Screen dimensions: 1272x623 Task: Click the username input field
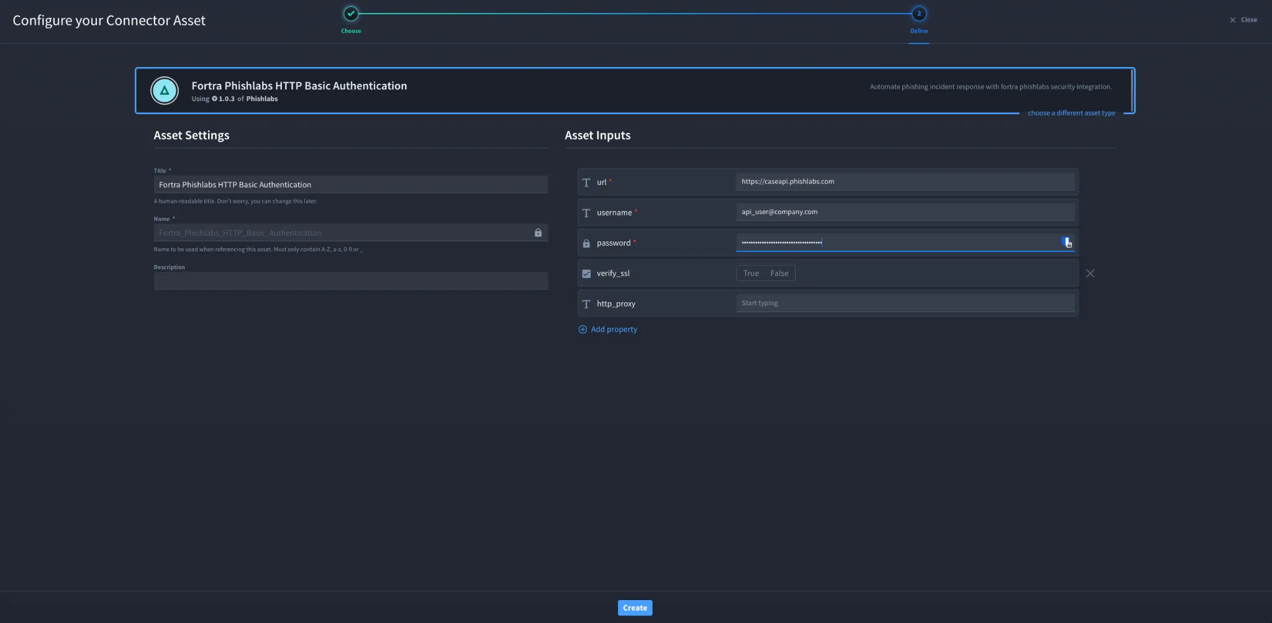point(905,212)
